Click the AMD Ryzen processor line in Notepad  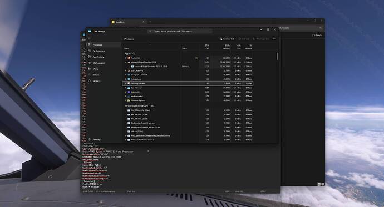pyautogui.click(x=108, y=152)
